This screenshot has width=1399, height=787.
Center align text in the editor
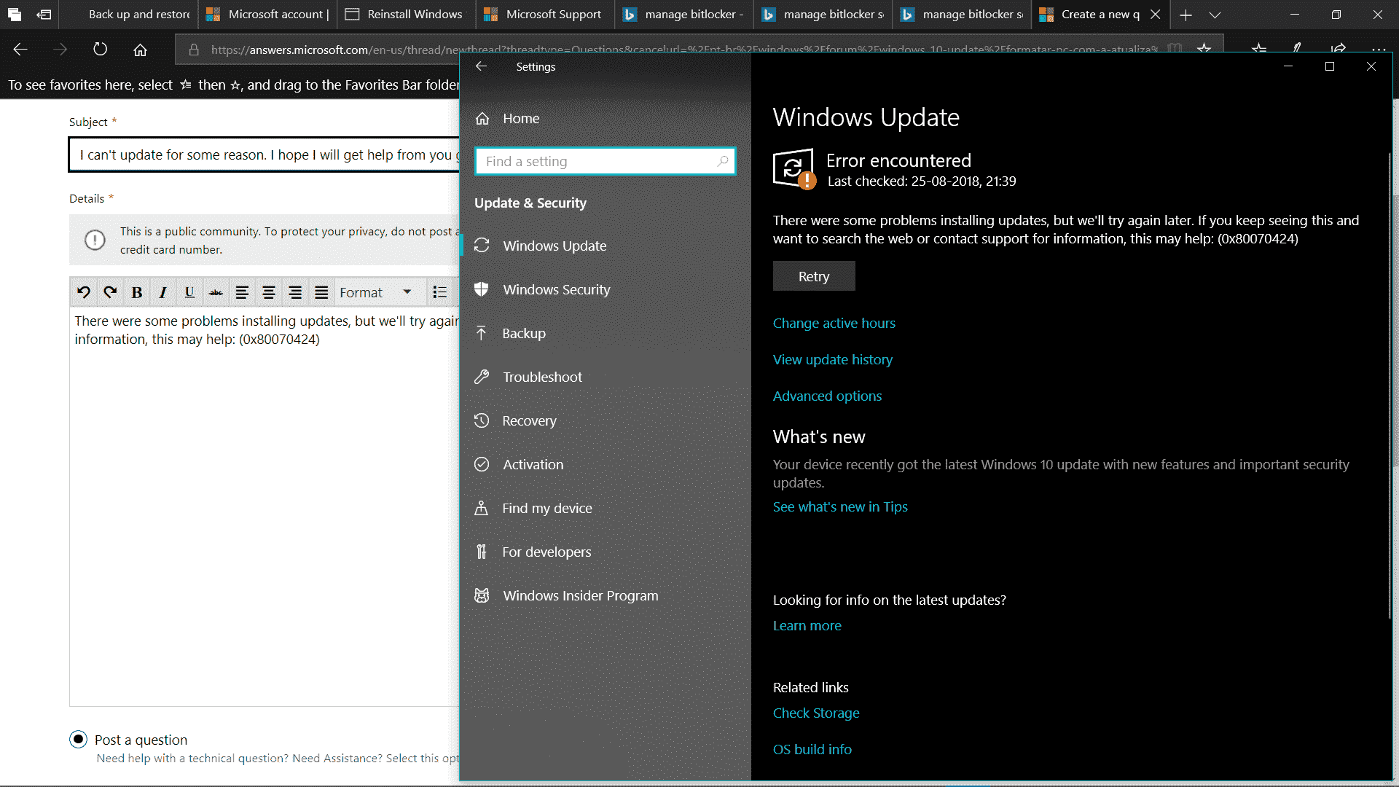click(x=269, y=292)
